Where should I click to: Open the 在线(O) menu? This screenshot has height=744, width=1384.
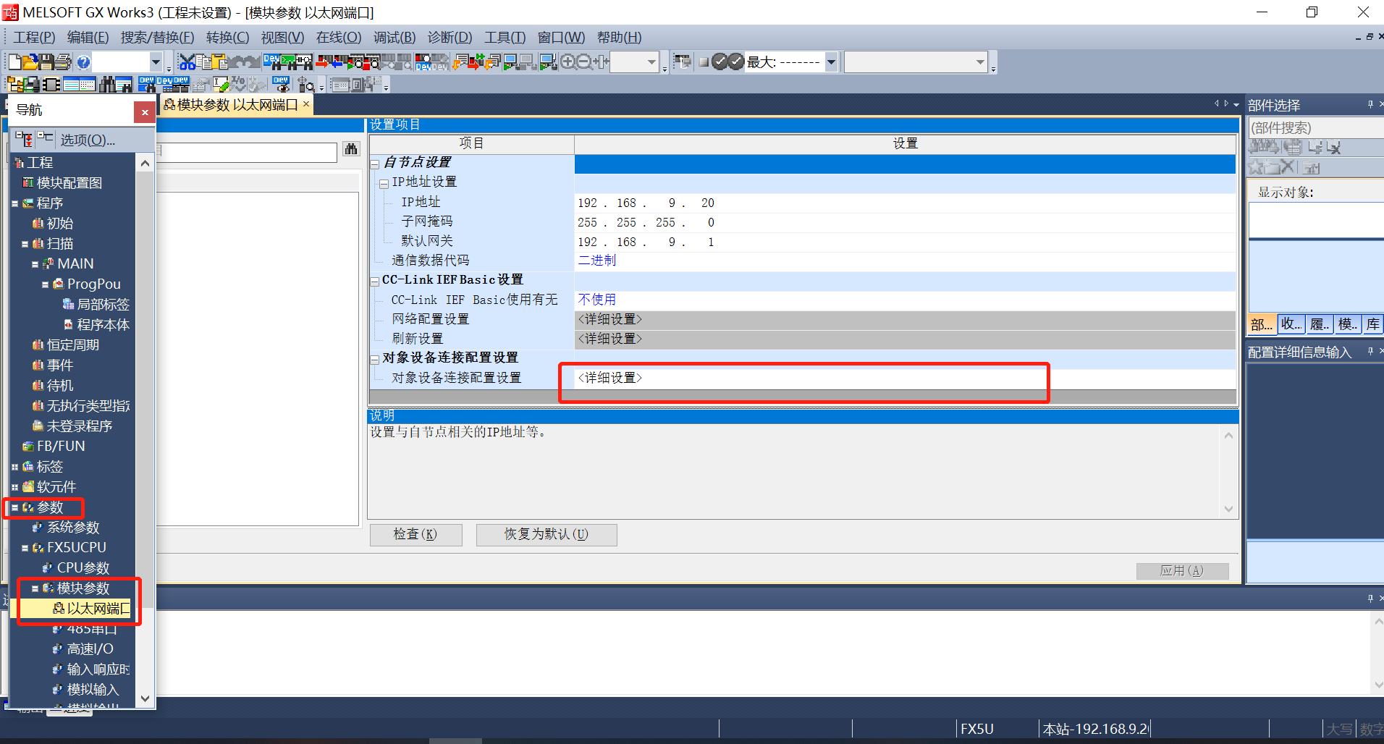point(338,38)
